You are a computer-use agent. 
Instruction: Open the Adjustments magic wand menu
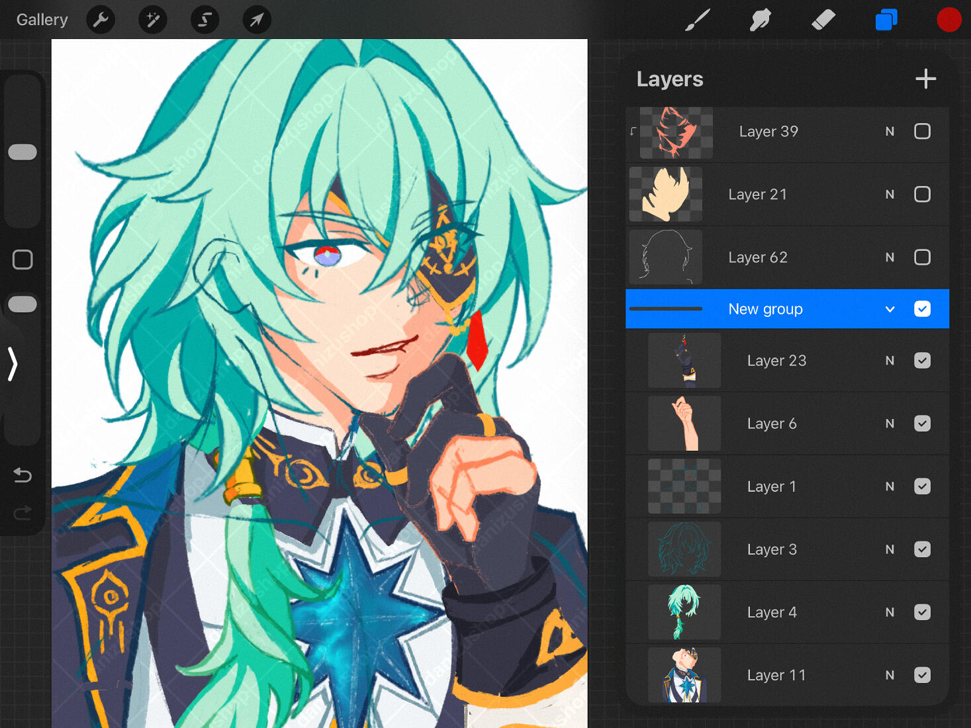(152, 20)
